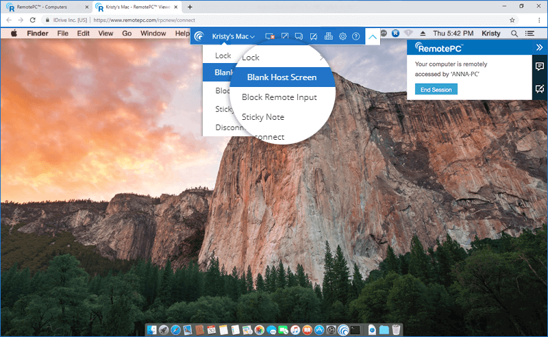This screenshot has width=548, height=337.
Task: Open RemotePC app from the Dock
Action: tap(343, 329)
